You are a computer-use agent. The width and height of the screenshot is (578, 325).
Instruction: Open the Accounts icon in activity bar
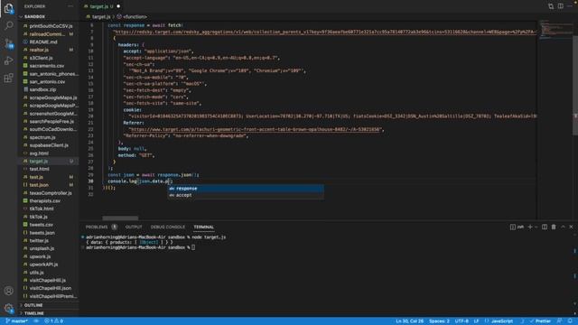pyautogui.click(x=8, y=291)
